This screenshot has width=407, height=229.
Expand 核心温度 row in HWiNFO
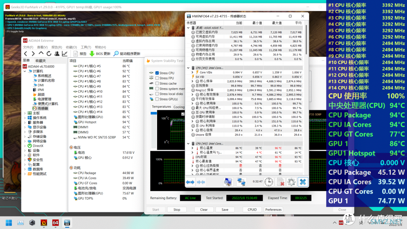(x=193, y=148)
